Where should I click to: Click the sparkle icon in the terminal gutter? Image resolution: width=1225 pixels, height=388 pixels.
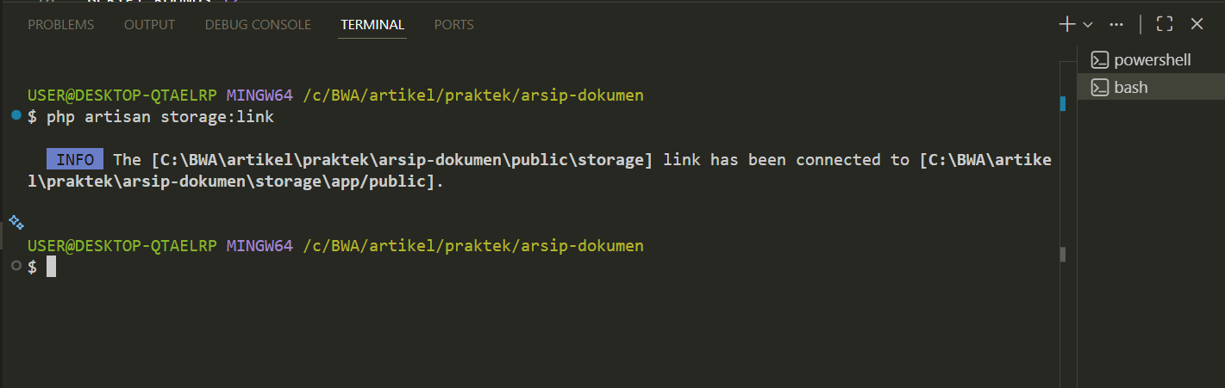click(x=16, y=223)
